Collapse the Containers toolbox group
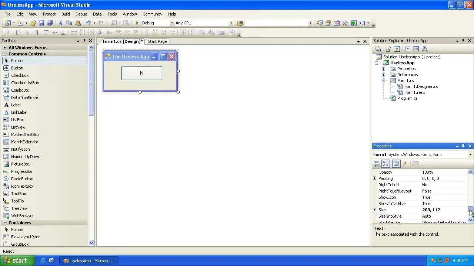 [x=4, y=223]
